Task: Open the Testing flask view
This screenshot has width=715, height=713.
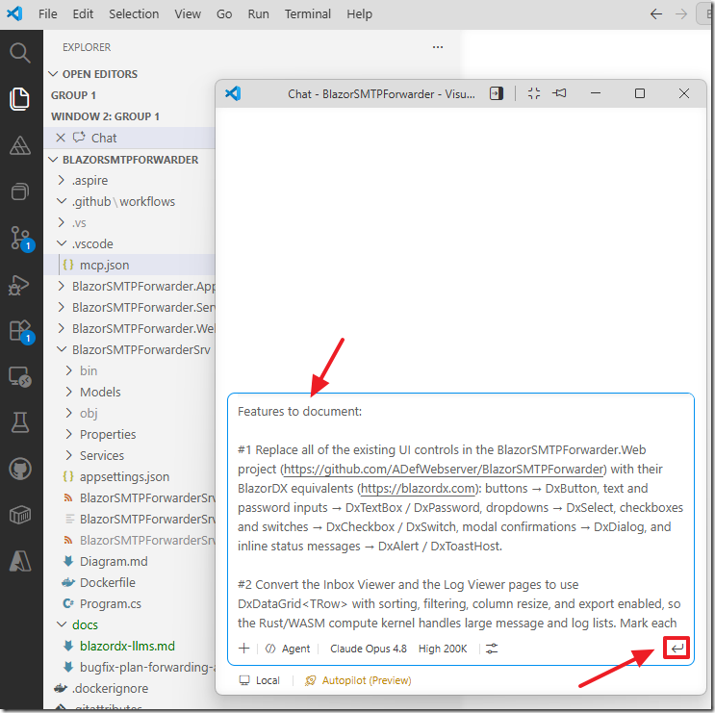Action: (x=19, y=422)
